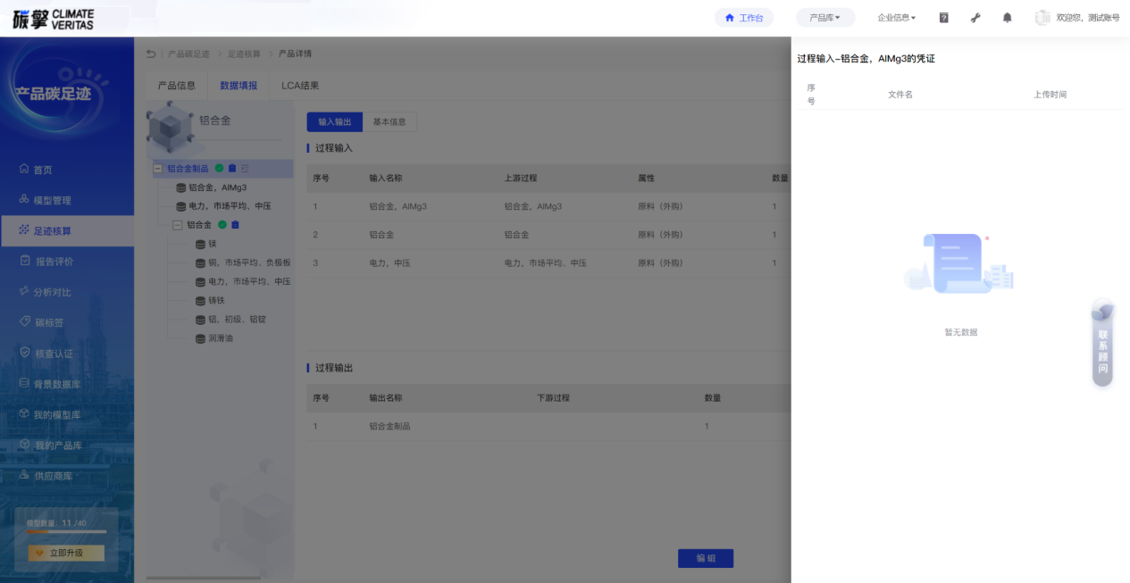Open the 产品库 dropdown

(x=824, y=18)
